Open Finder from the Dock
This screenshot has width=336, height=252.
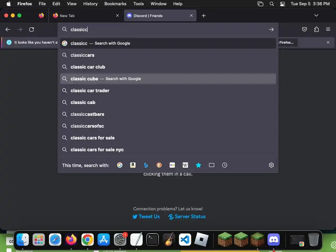pos(23,240)
